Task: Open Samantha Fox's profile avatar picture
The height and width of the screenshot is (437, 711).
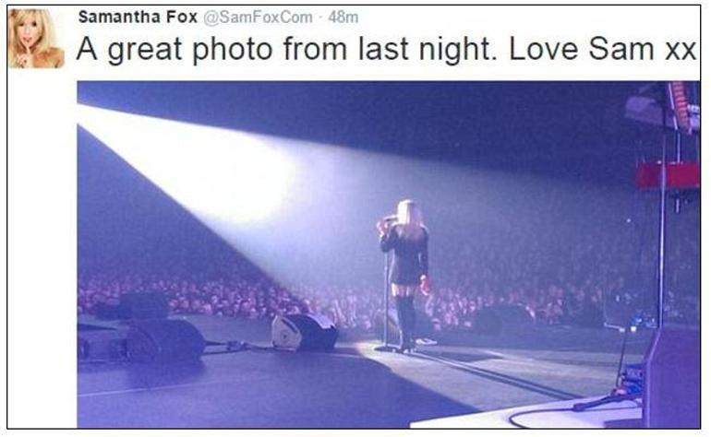Action: click(36, 39)
